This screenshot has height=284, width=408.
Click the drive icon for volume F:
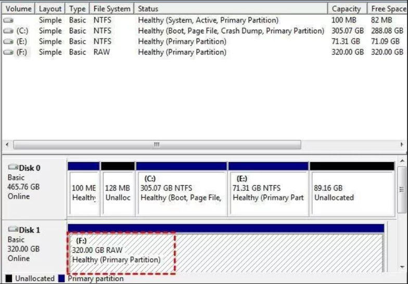coord(8,52)
